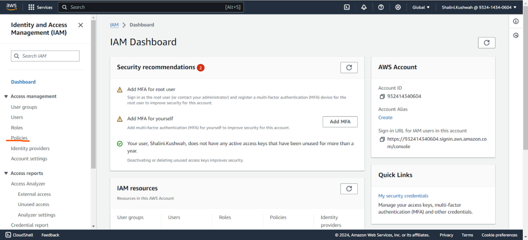Copy the sign-in URL with the copy icon
This screenshot has width=528, height=240.
point(382,139)
